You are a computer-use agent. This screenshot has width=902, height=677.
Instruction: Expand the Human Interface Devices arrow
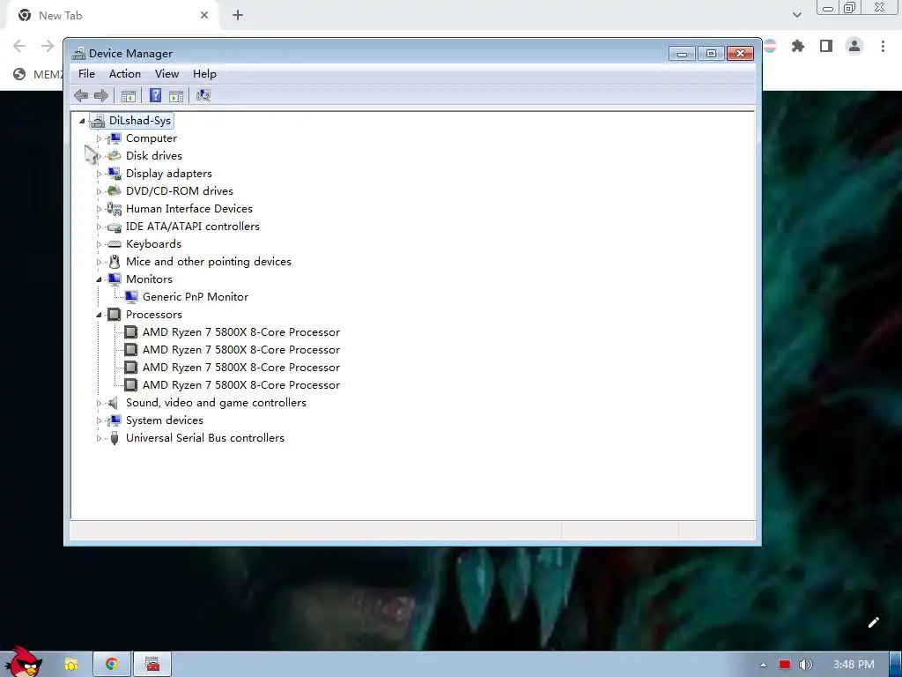[x=99, y=209]
